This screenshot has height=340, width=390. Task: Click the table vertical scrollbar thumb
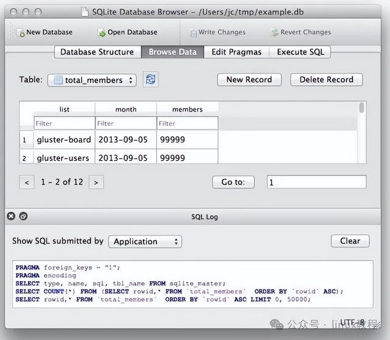pos(361,108)
